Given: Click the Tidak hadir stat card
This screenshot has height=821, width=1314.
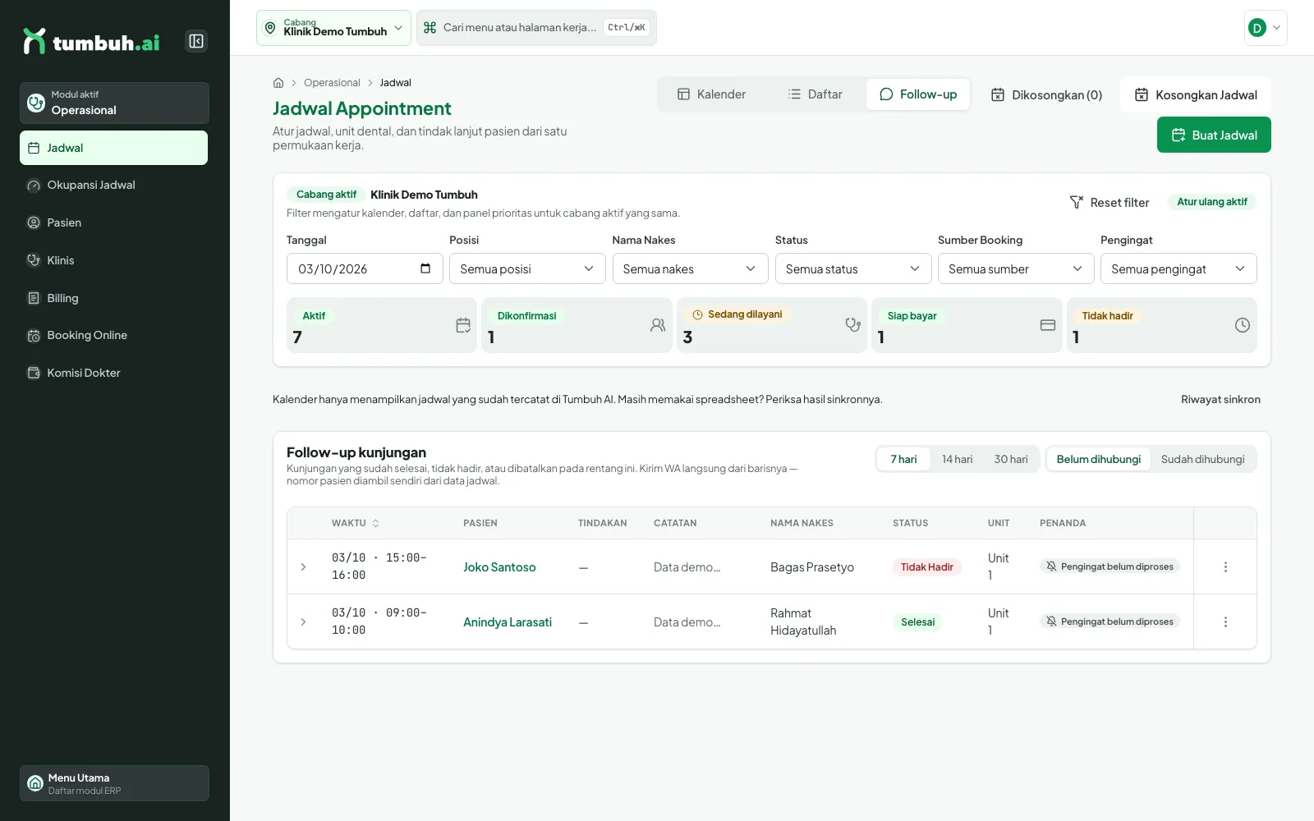Looking at the screenshot, I should coord(1161,325).
